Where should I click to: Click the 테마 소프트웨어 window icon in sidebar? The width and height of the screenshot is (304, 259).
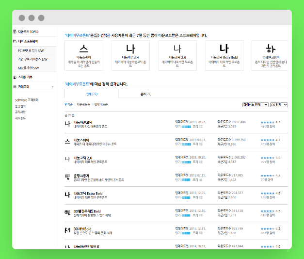pos(15,41)
